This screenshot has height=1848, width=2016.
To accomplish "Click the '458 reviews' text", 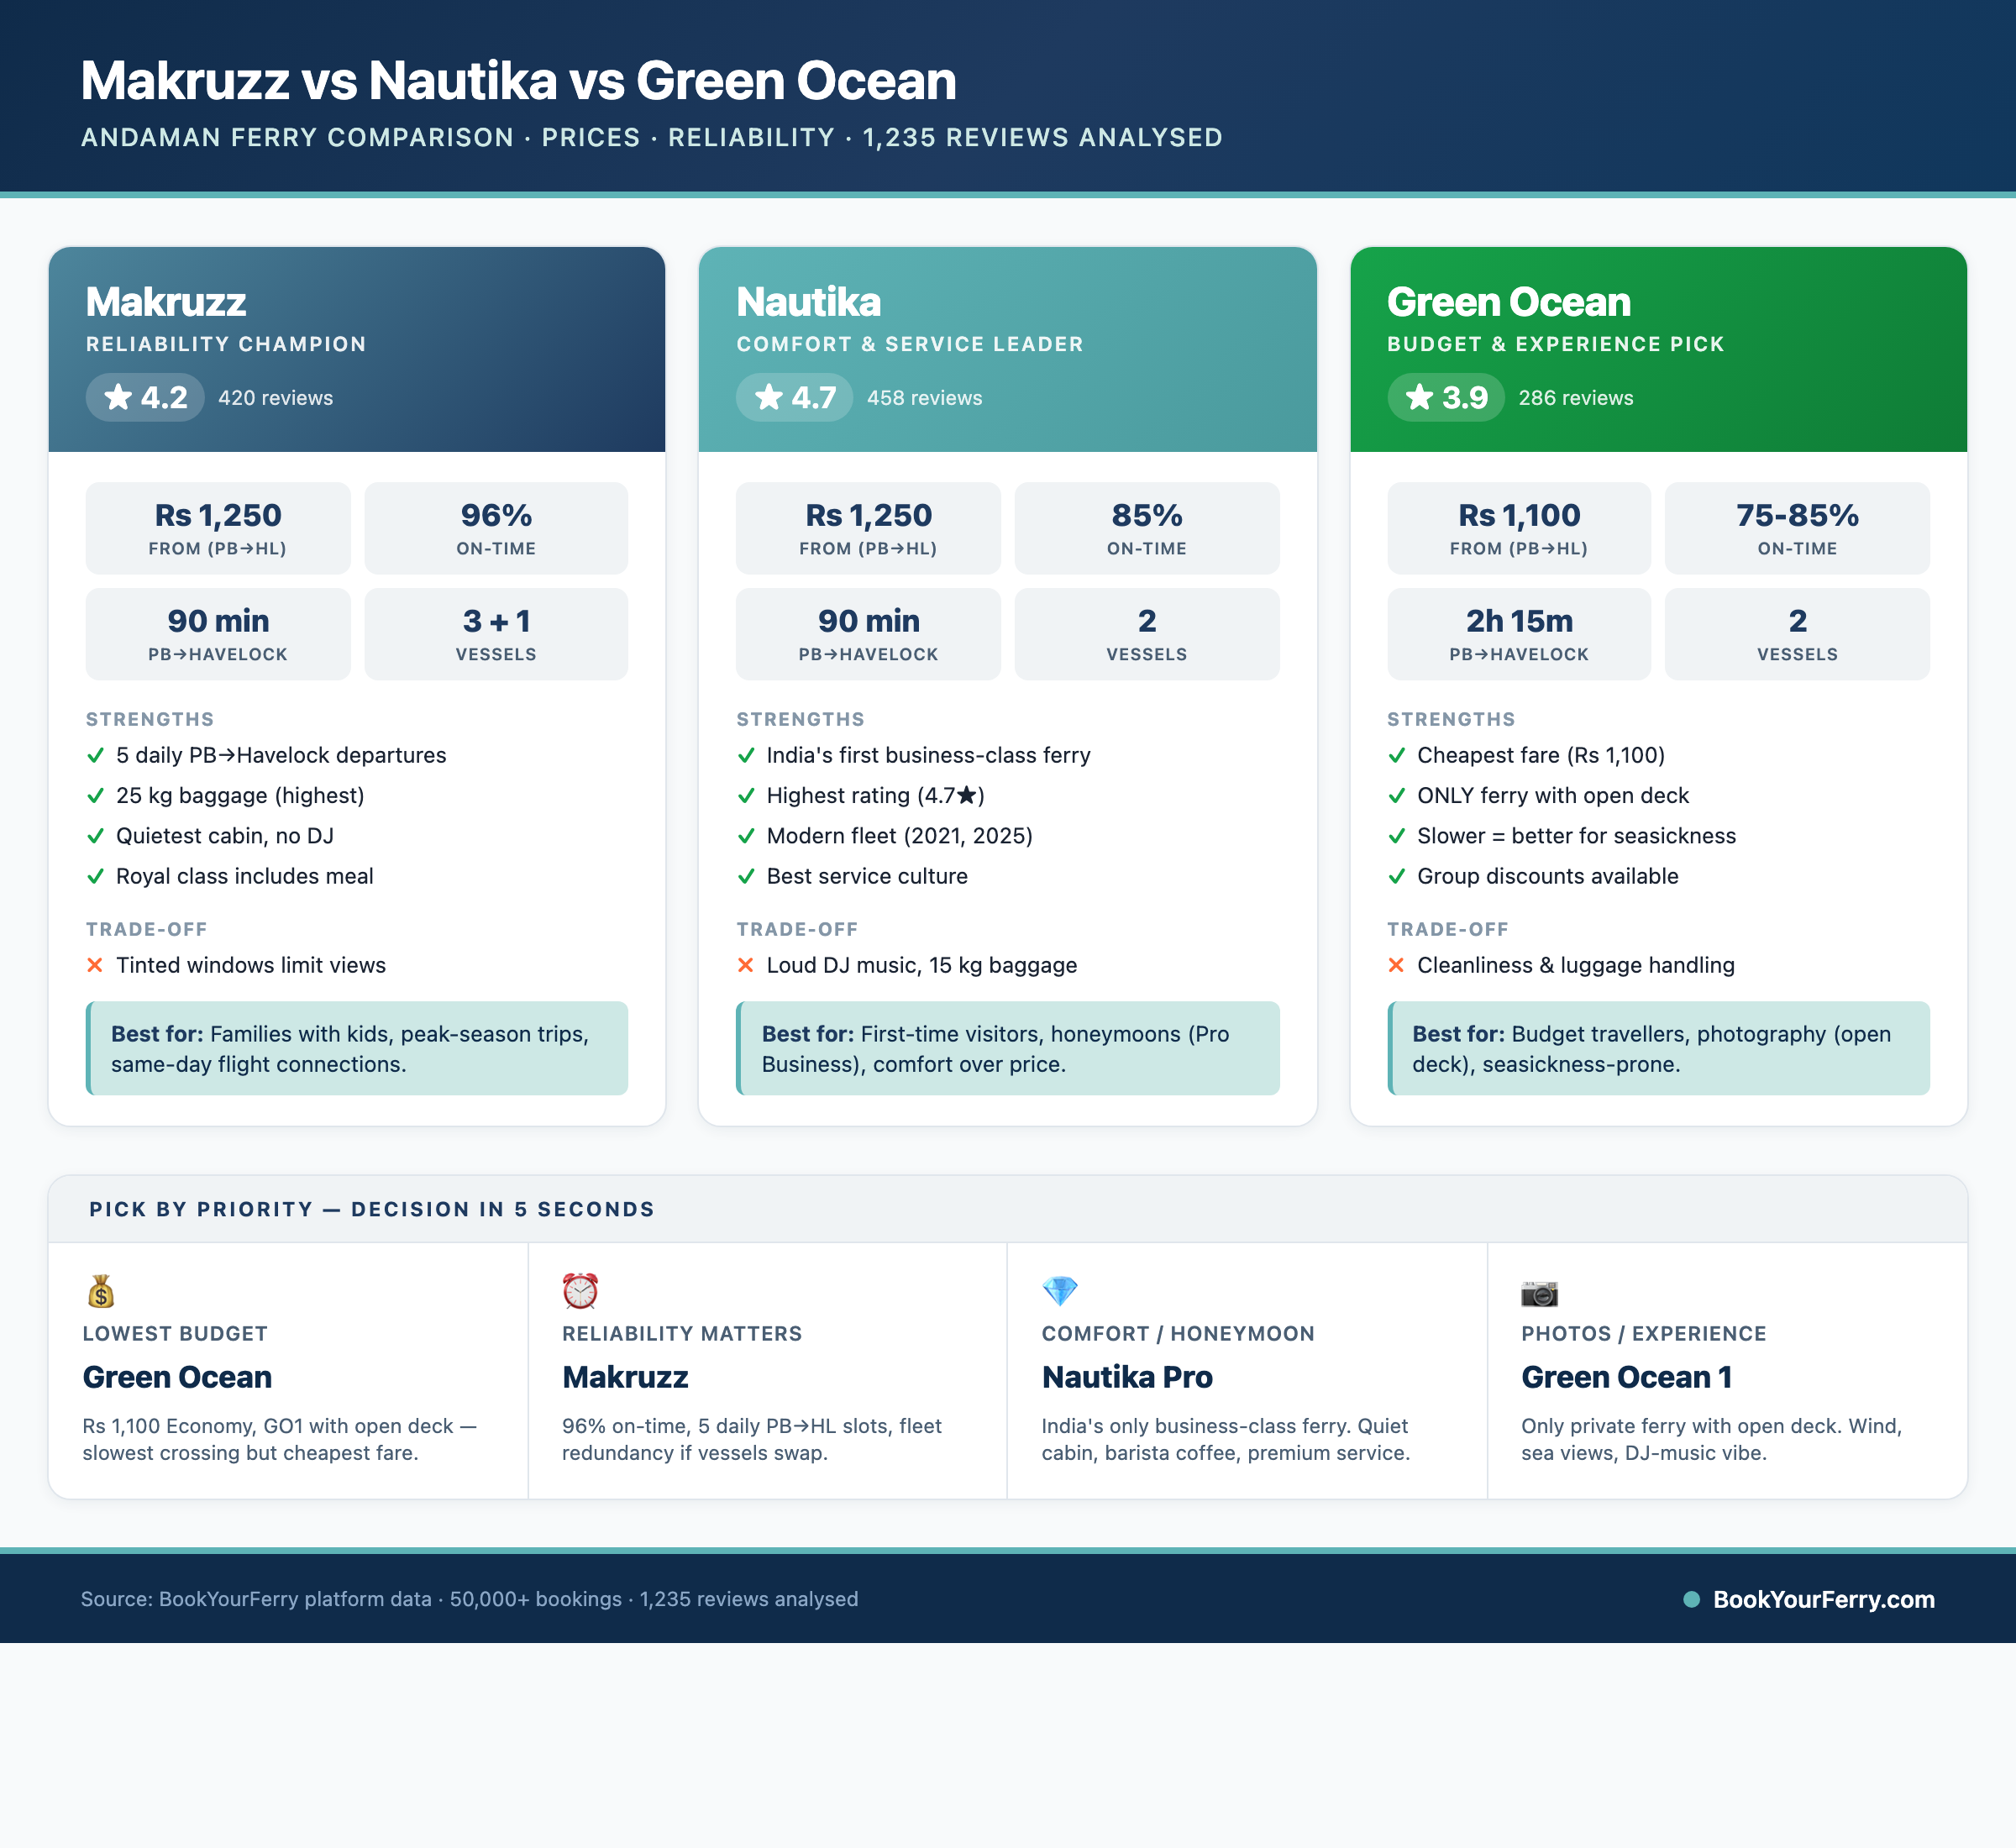I will [925, 398].
